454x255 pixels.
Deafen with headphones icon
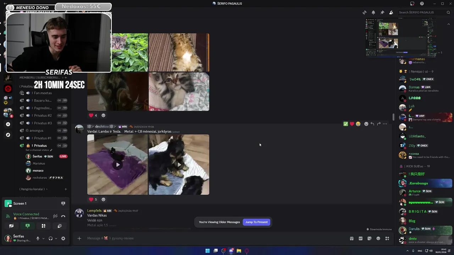point(50,238)
